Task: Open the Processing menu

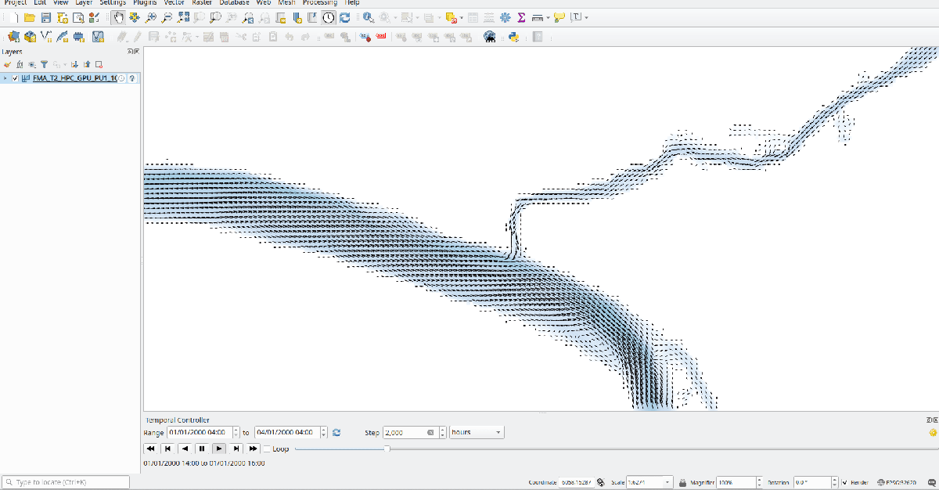Action: (x=319, y=3)
